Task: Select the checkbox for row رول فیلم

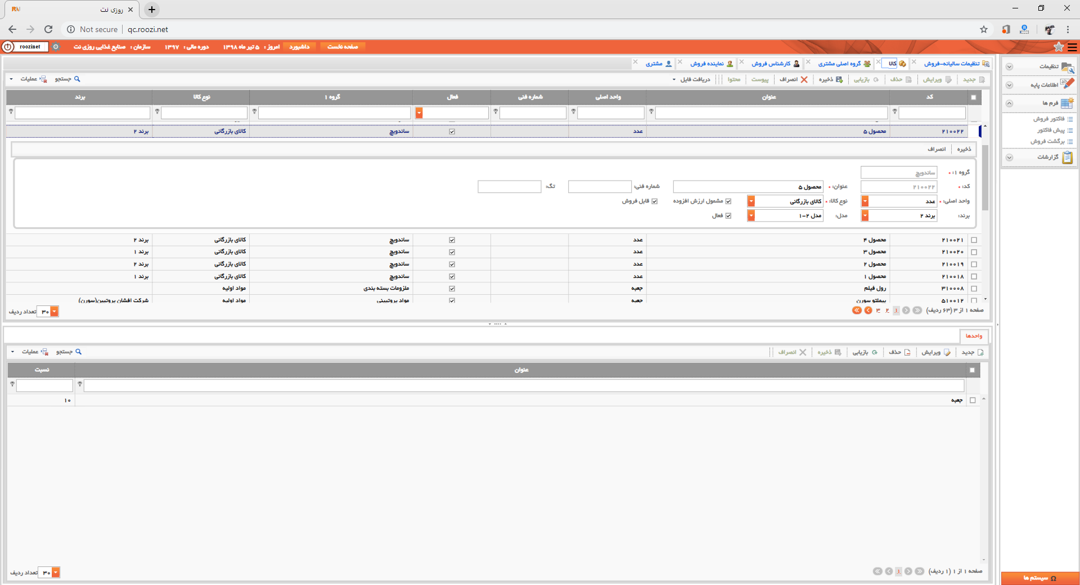Action: click(x=974, y=289)
